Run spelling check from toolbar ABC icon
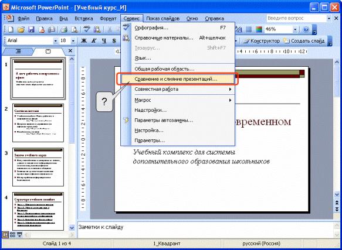342x250 pixels. (x=87, y=29)
